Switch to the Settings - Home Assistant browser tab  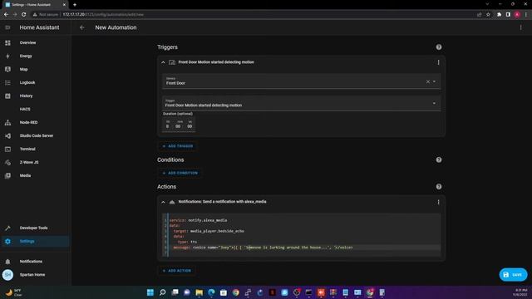tap(35, 5)
